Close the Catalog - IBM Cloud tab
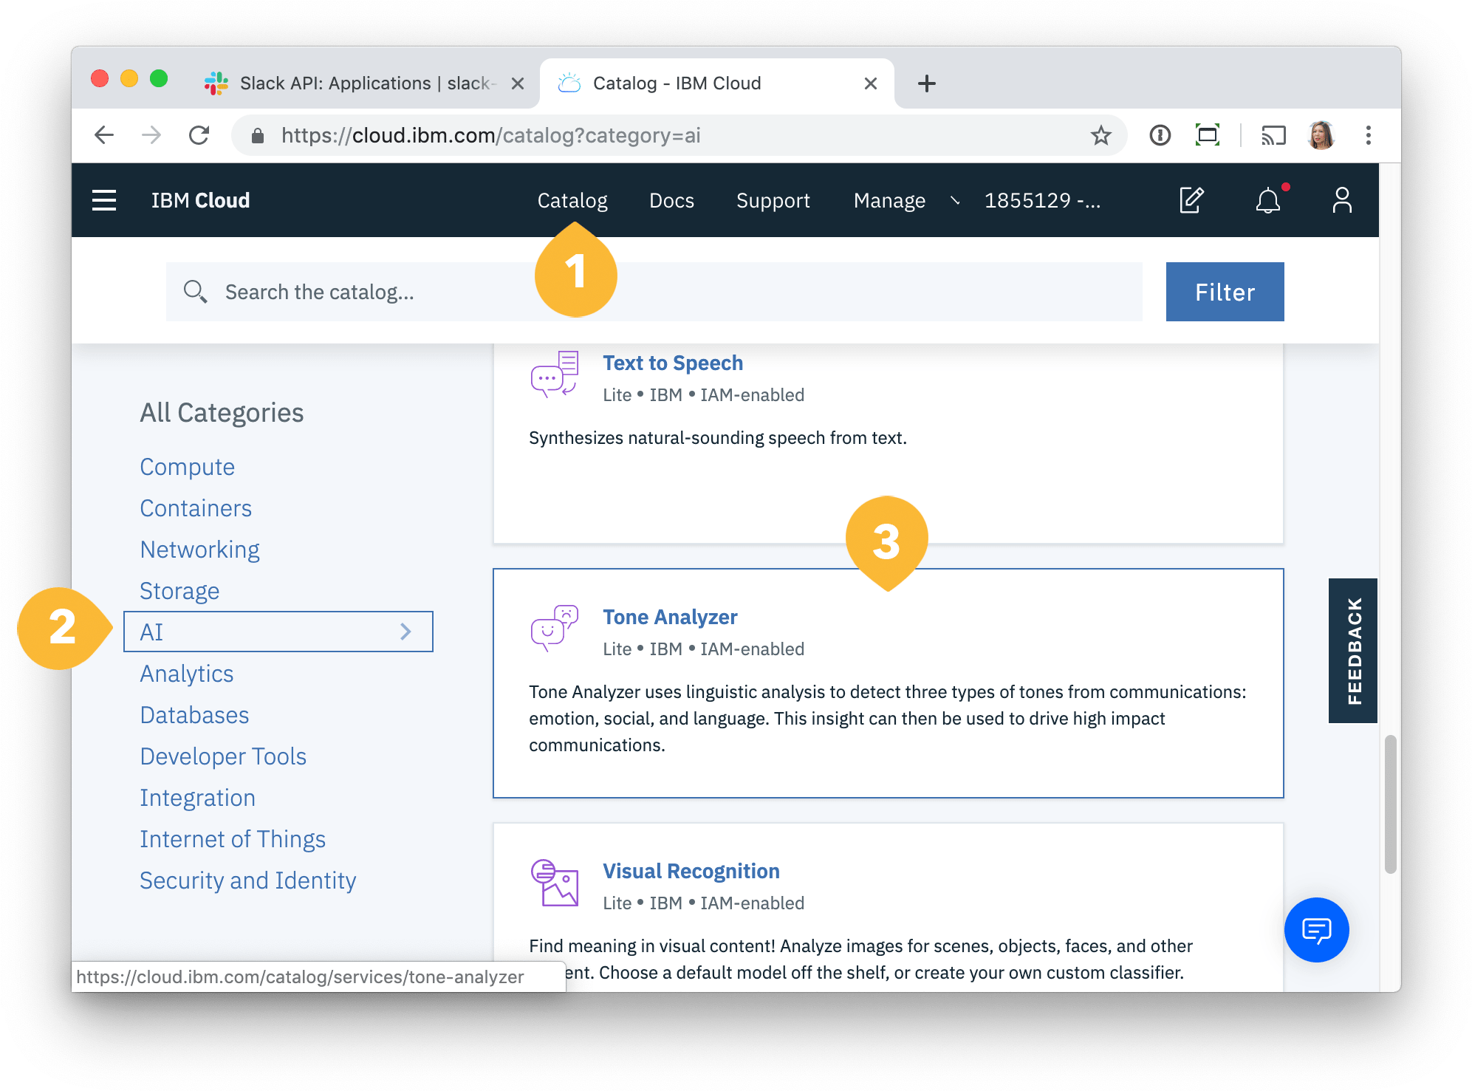 [x=871, y=83]
